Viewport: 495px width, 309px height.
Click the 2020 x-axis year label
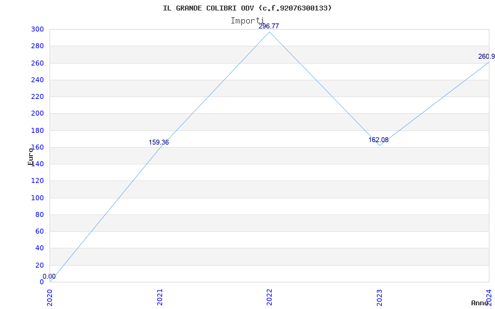tap(50, 297)
